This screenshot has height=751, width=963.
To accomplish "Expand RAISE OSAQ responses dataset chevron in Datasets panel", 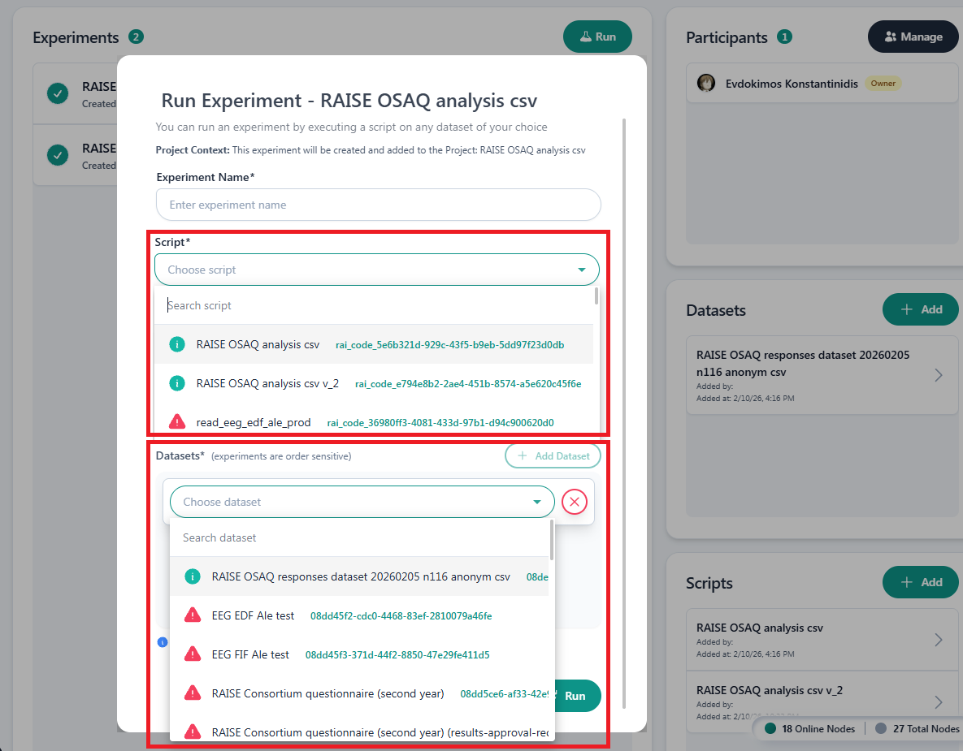I will (938, 375).
